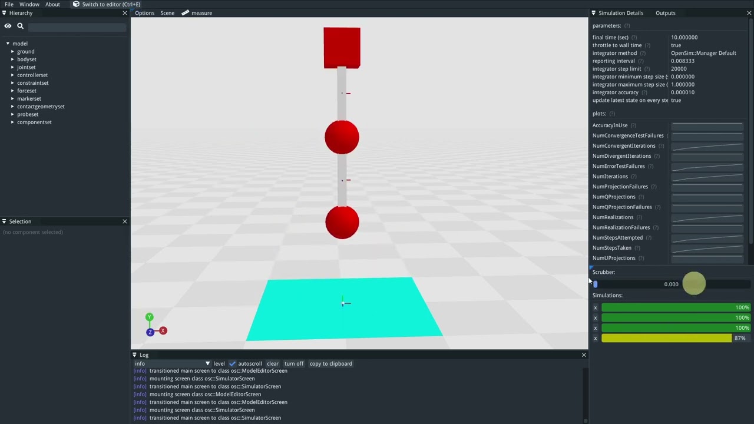754x424 pixels.
Task: Close the Hierarchy panel
Action: pos(124,13)
